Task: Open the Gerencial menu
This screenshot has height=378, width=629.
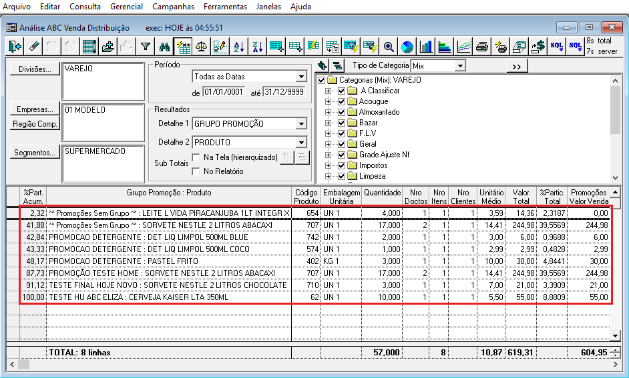Action: (x=126, y=7)
